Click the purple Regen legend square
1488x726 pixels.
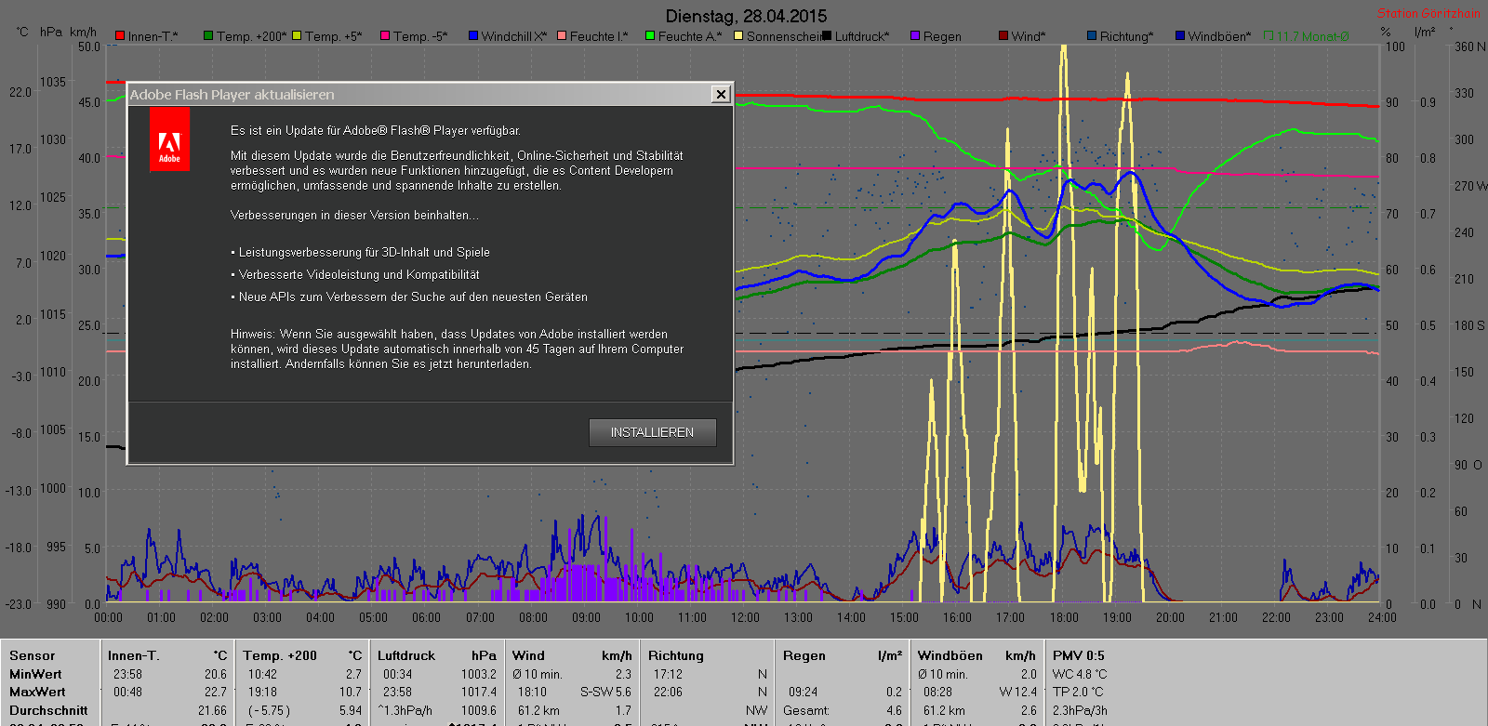pos(915,36)
